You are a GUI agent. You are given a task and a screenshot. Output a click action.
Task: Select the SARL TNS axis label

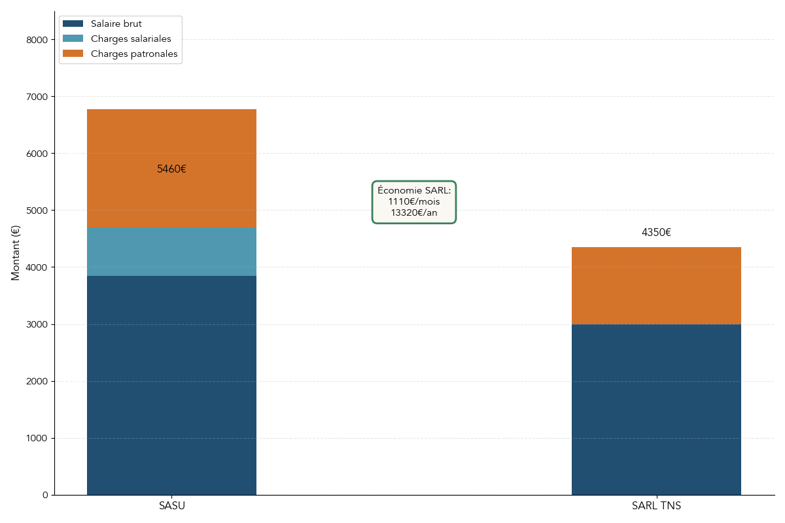656,505
